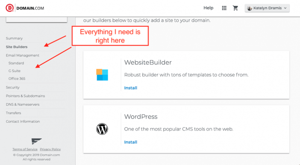
Task: Open the shopping cart
Action: pyautogui.click(x=235, y=8)
